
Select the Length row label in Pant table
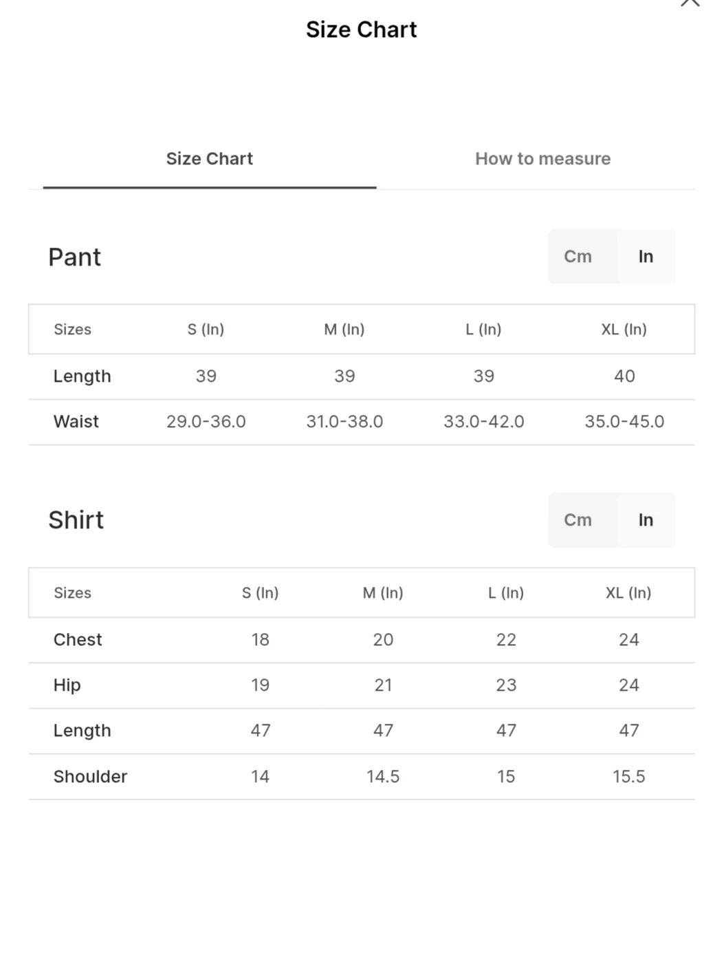pyautogui.click(x=82, y=376)
